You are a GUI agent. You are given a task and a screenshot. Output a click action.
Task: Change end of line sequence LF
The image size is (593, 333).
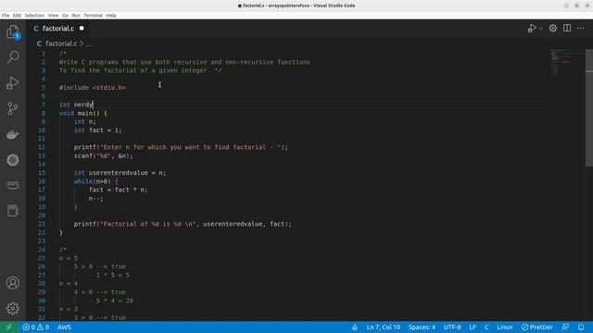473,327
